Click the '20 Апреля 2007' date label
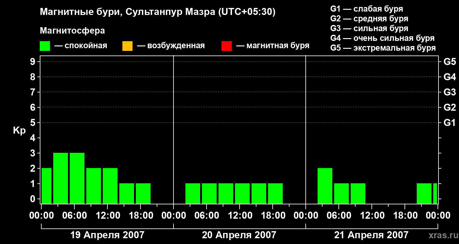Viewport: 459px width, 244px height. [239, 235]
